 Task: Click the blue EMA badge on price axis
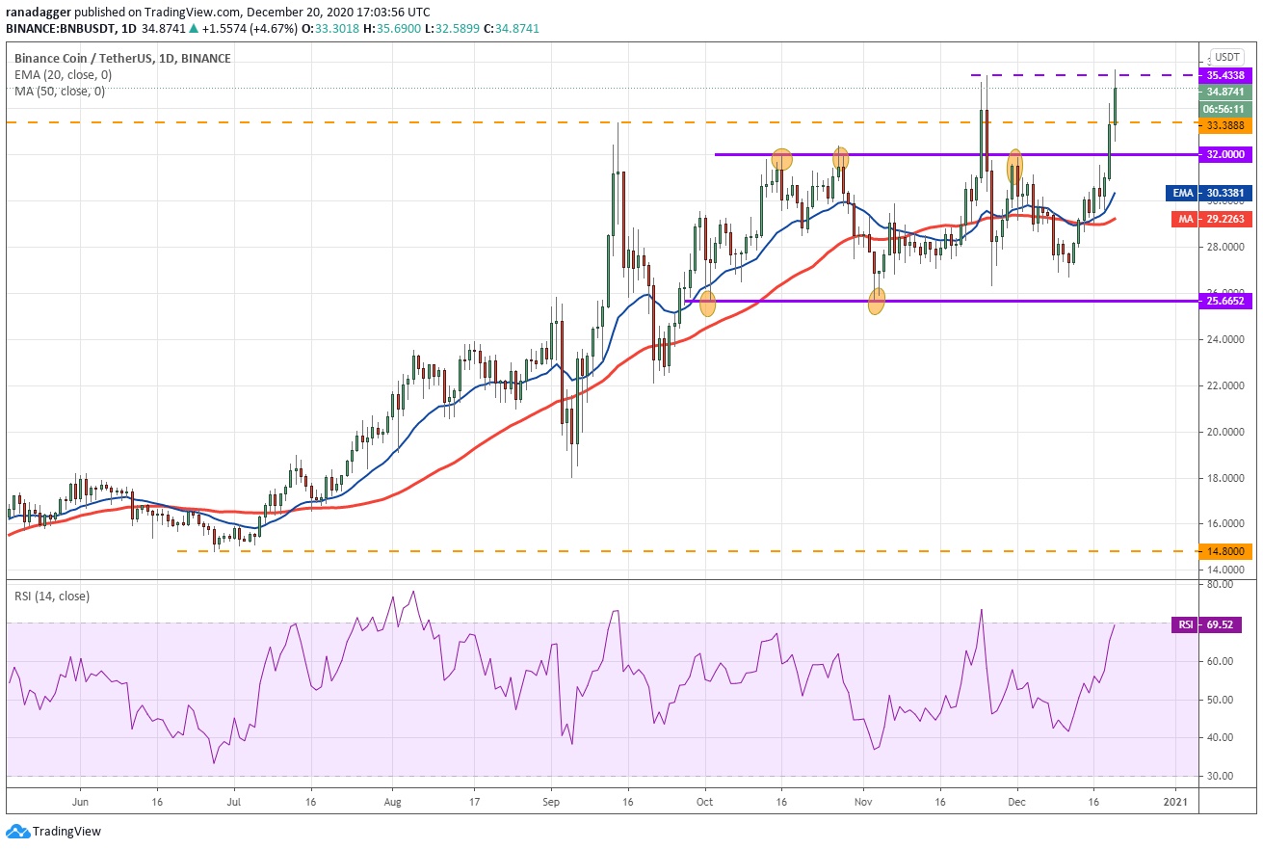[1184, 193]
